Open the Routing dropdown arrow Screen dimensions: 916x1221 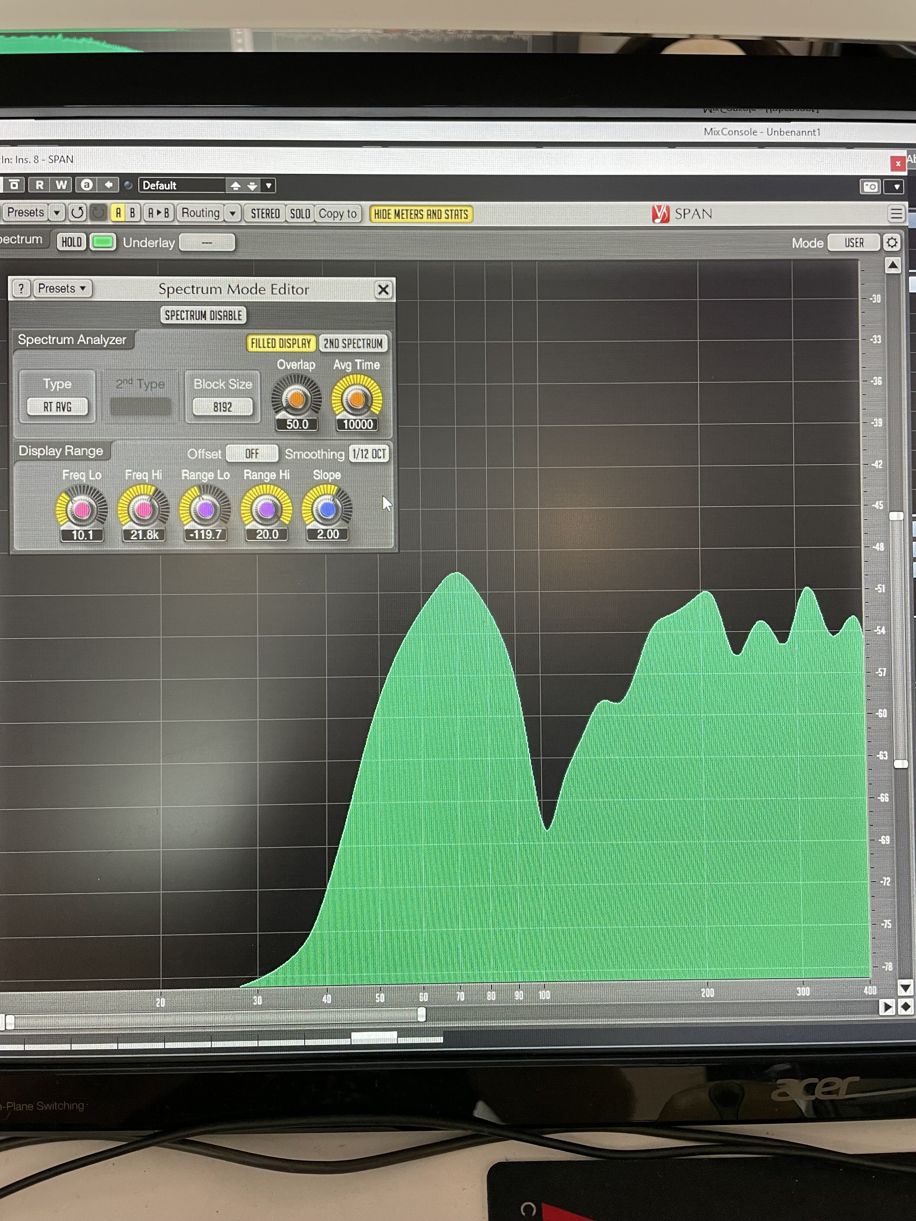tap(233, 213)
